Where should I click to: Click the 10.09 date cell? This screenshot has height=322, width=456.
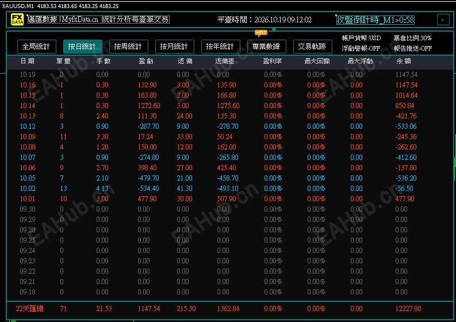pos(28,137)
